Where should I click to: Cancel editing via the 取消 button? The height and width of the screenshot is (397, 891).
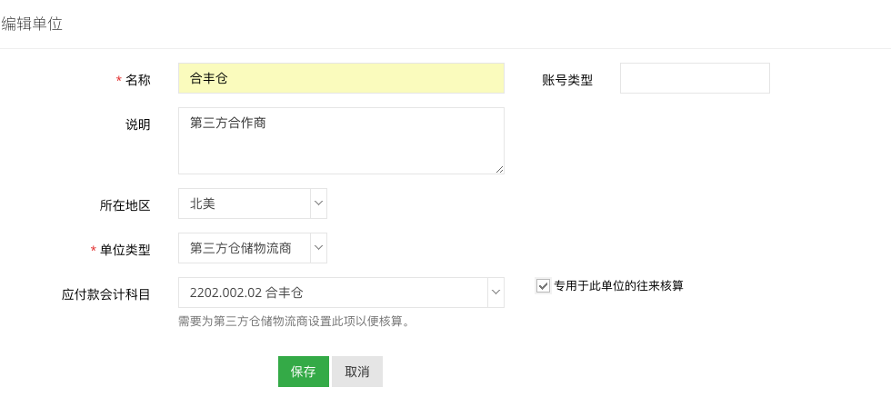(357, 372)
